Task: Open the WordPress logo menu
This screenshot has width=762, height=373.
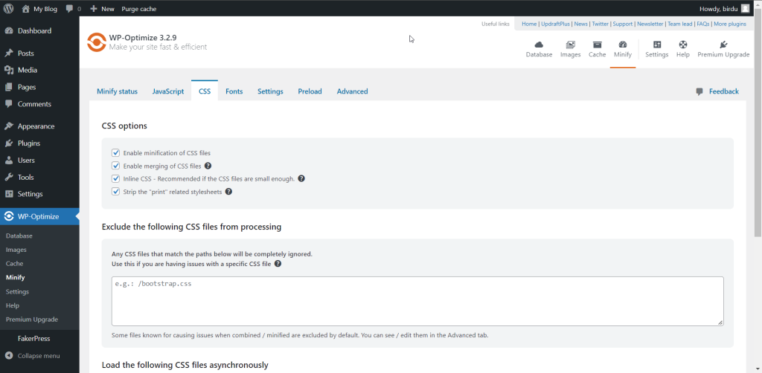Action: tap(8, 8)
